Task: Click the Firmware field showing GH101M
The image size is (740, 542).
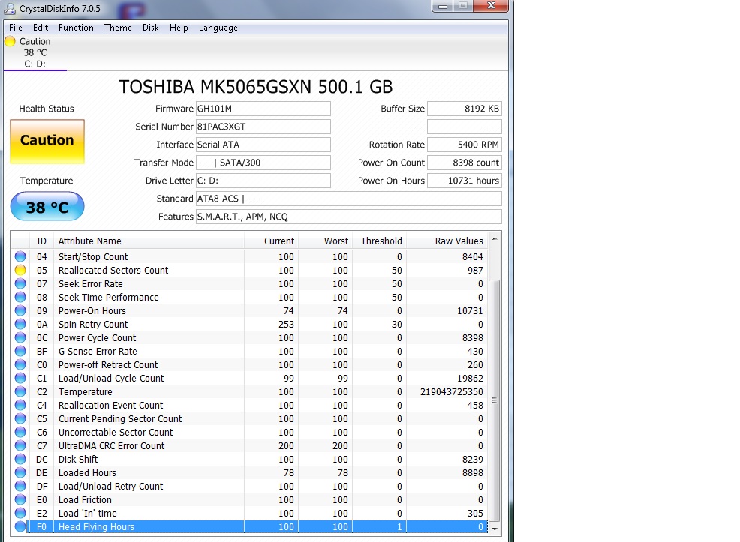Action: click(263, 109)
